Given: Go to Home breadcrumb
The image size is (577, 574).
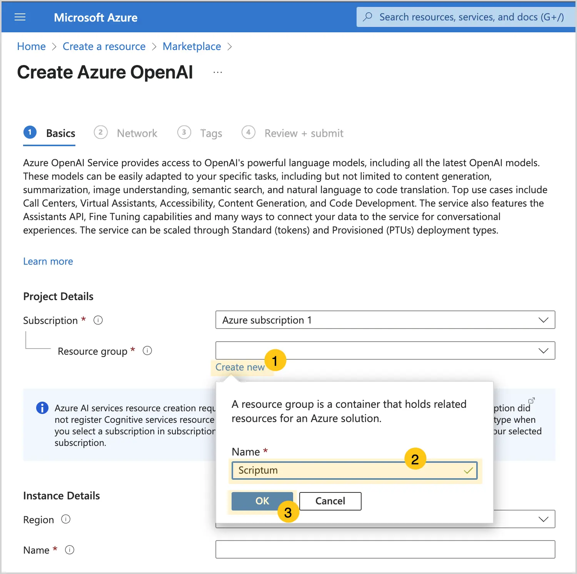Looking at the screenshot, I should pyautogui.click(x=31, y=47).
